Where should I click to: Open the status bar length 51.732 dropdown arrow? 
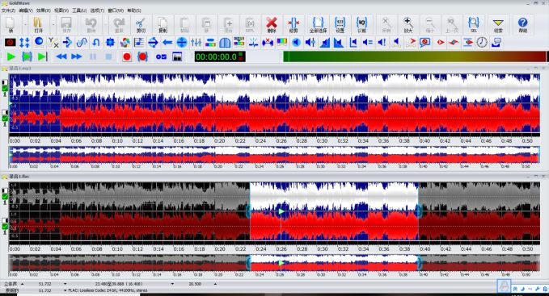pos(65,284)
